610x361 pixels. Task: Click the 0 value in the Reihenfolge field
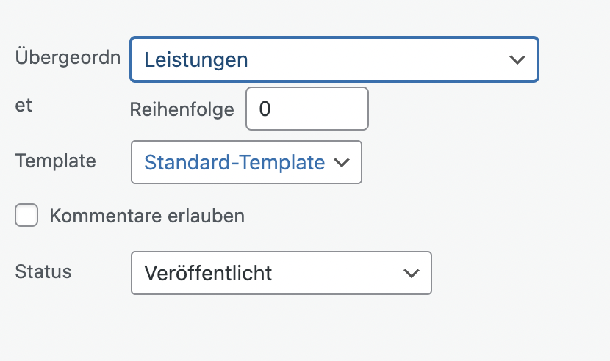265,109
